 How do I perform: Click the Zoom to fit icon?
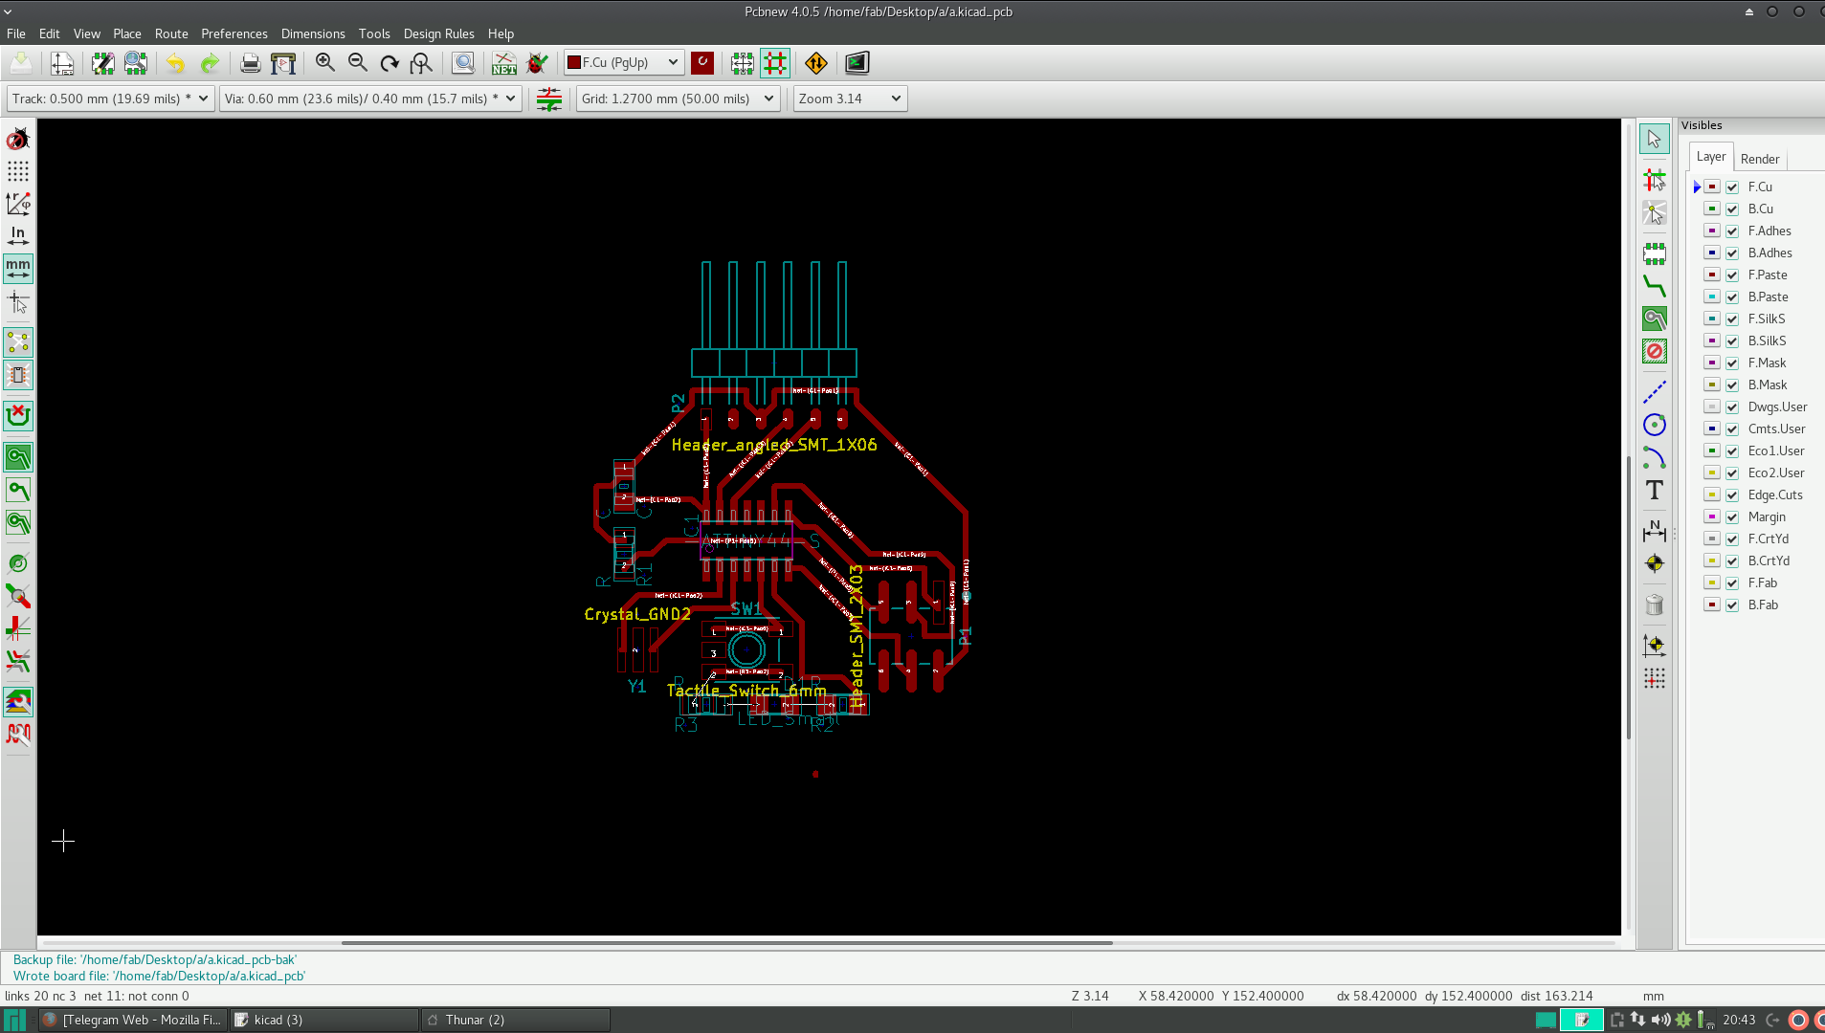(x=421, y=63)
